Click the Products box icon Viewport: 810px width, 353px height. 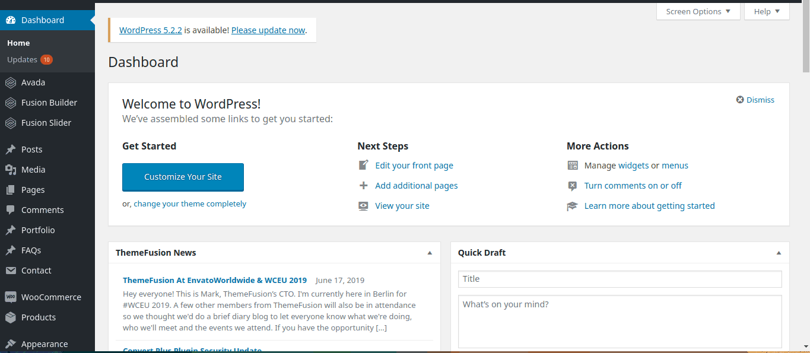11,317
